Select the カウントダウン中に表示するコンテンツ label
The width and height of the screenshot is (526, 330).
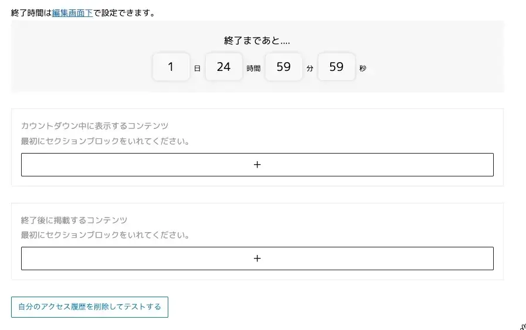pyautogui.click(x=94, y=126)
